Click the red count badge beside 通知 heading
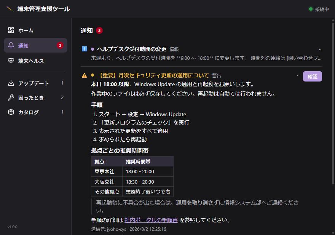 point(99,30)
